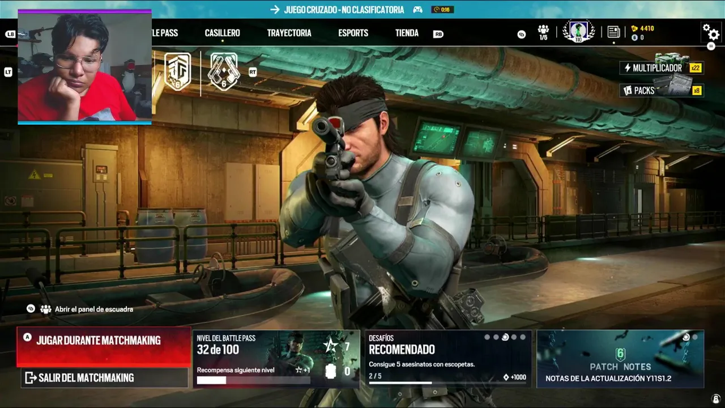Viewport: 725px width, 408px height.
Task: Select the fifth challenges page dot
Action: 523,337
